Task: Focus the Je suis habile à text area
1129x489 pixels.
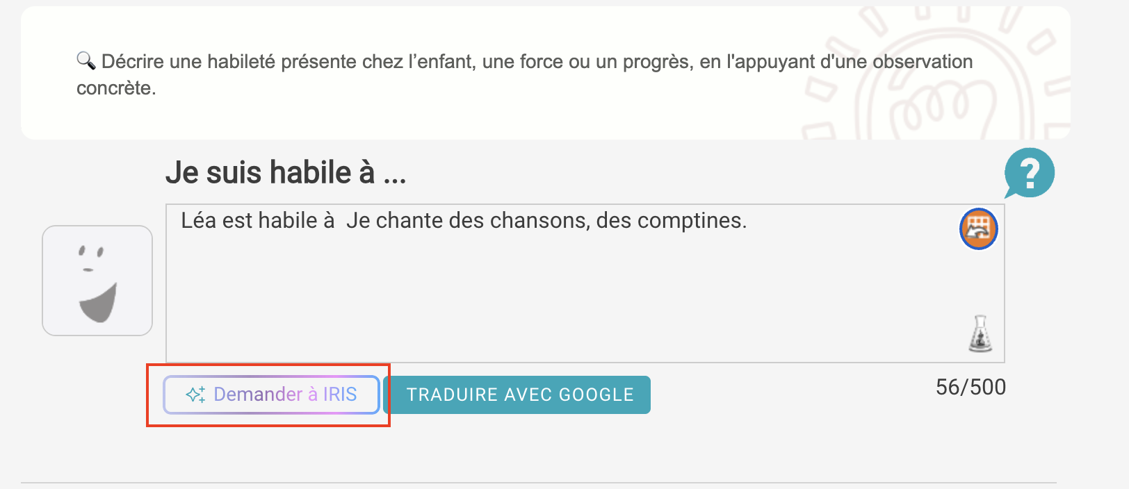Action: [x=585, y=283]
